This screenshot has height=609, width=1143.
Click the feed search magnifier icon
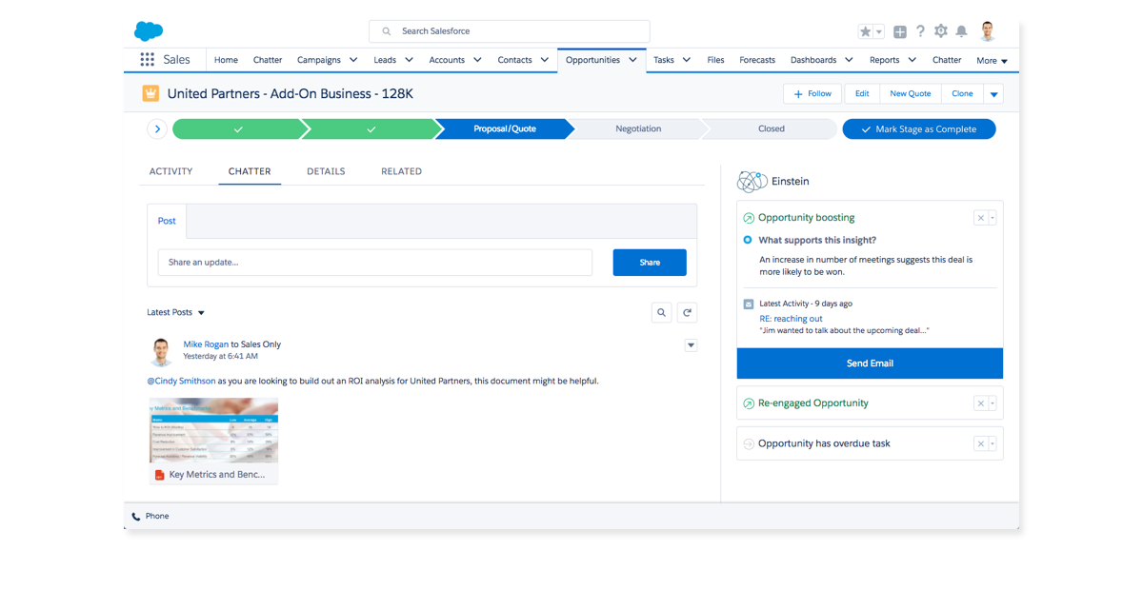coord(661,312)
